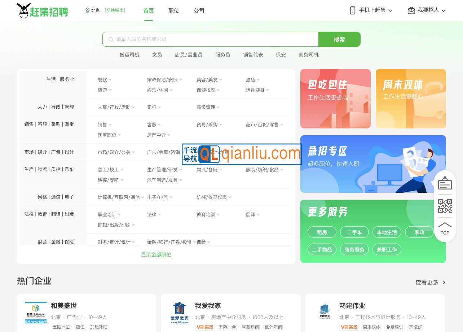Click 查看更多 in the 热门企业 section
The height and width of the screenshot is (332, 463).
(x=428, y=282)
